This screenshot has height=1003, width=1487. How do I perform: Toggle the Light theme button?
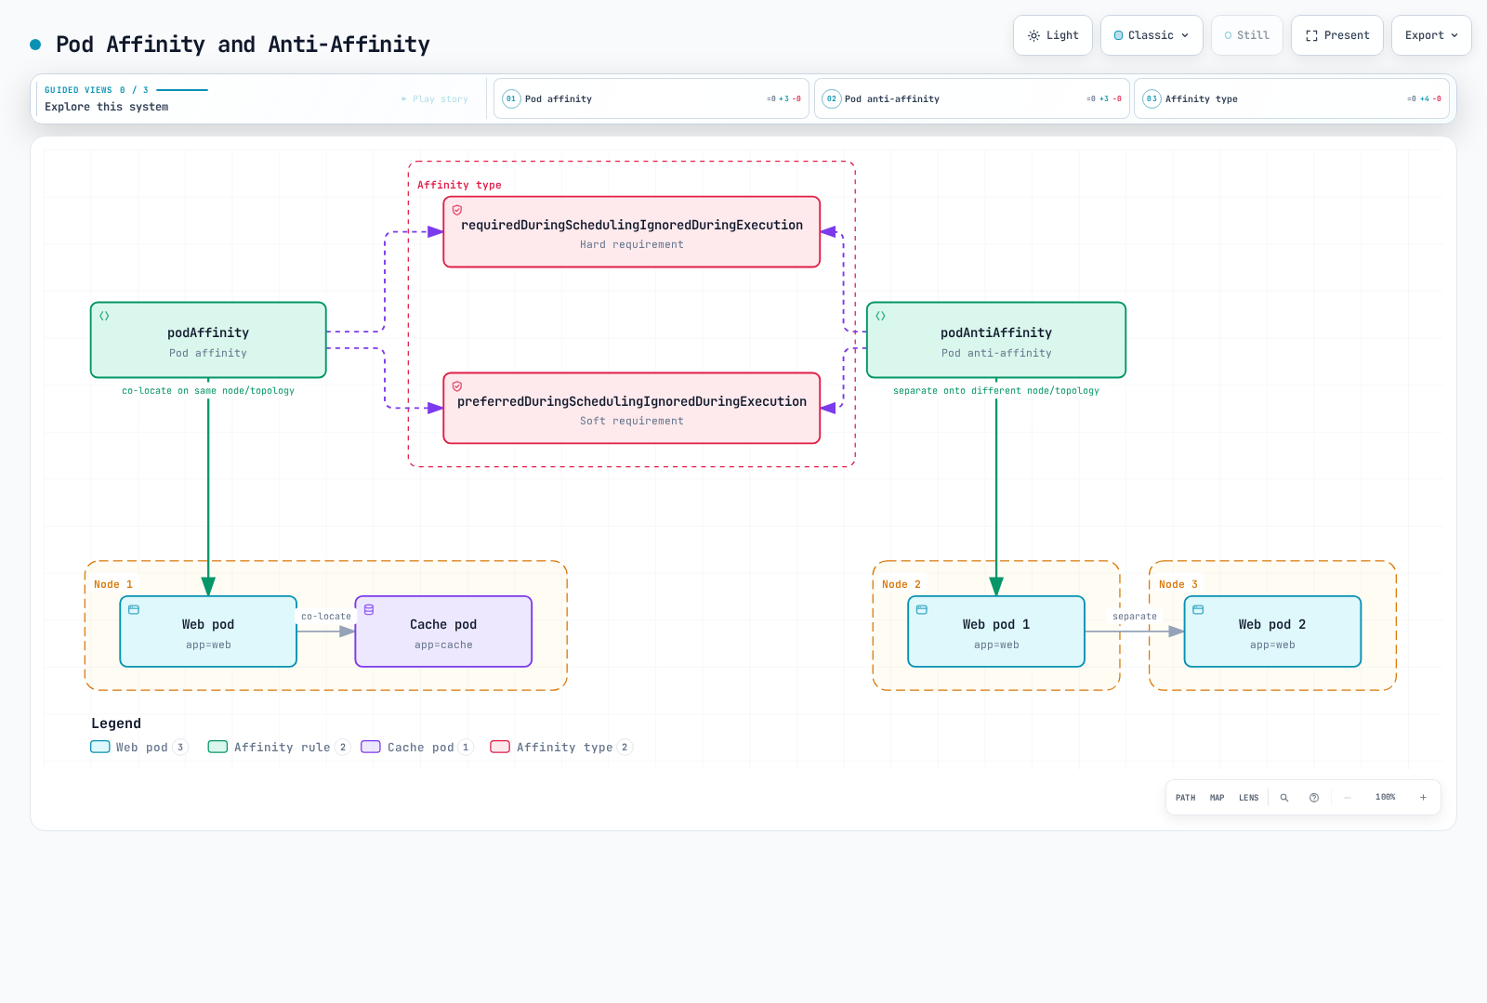point(1053,35)
